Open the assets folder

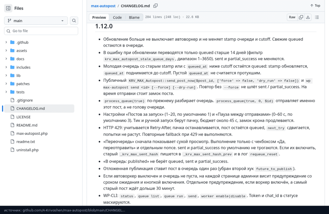click(x=22, y=50)
